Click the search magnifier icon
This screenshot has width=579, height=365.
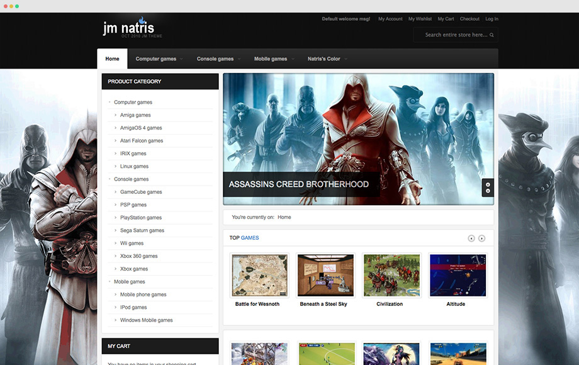[492, 35]
